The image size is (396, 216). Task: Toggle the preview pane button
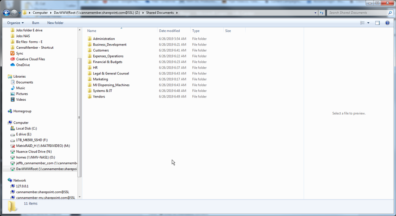coord(377,23)
